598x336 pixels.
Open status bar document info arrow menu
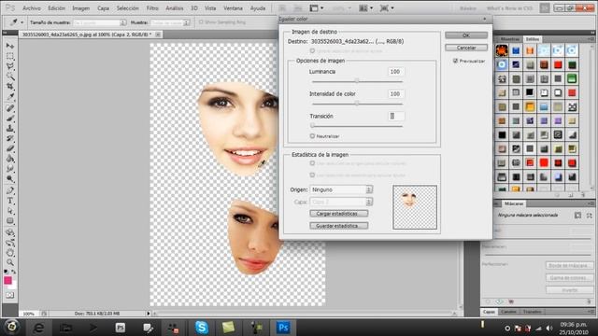pos(149,314)
